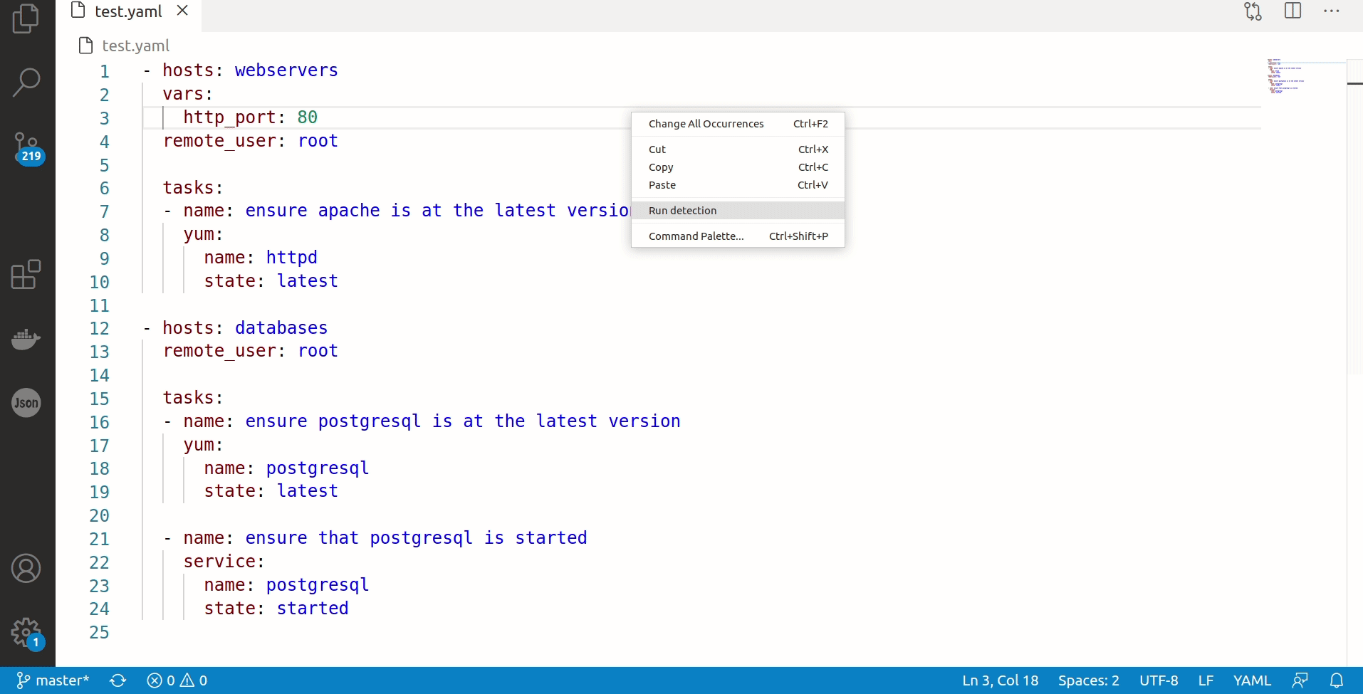Click the UTF-8 encoding selector
This screenshot has height=694, width=1363.
point(1159,680)
